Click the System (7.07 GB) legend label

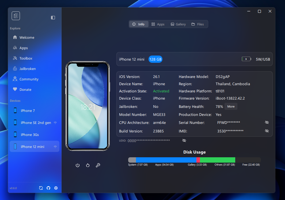[138, 165]
